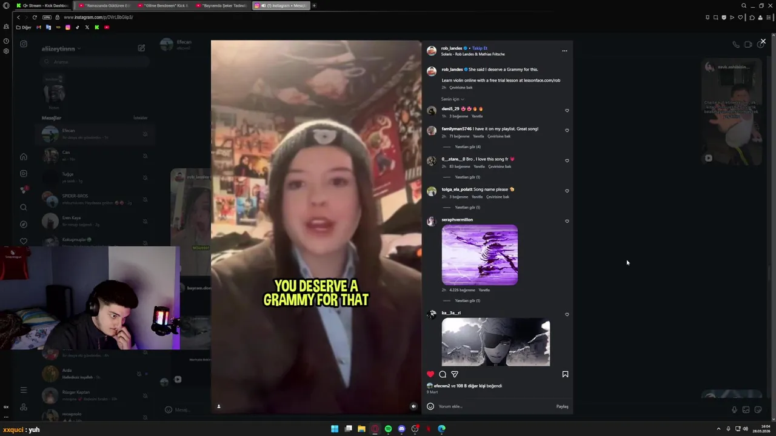Close the Instagram post overlay
This screenshot has height=436, width=776.
pos(763,41)
